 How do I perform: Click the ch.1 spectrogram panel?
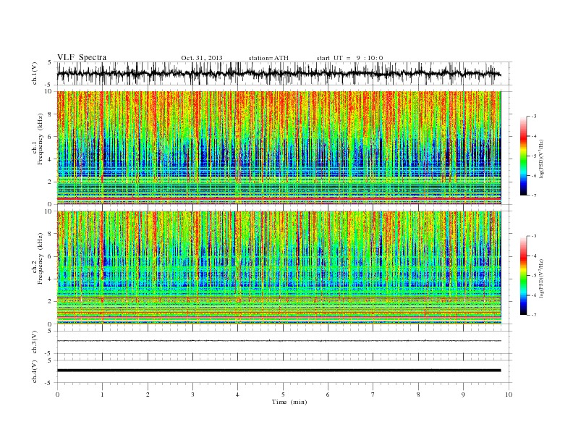pos(279,148)
